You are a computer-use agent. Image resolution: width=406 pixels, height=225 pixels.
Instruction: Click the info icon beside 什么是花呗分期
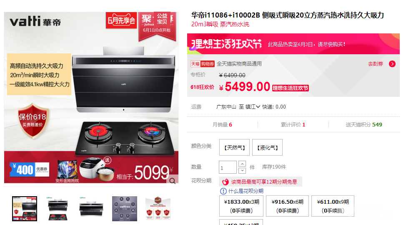coord(223,191)
